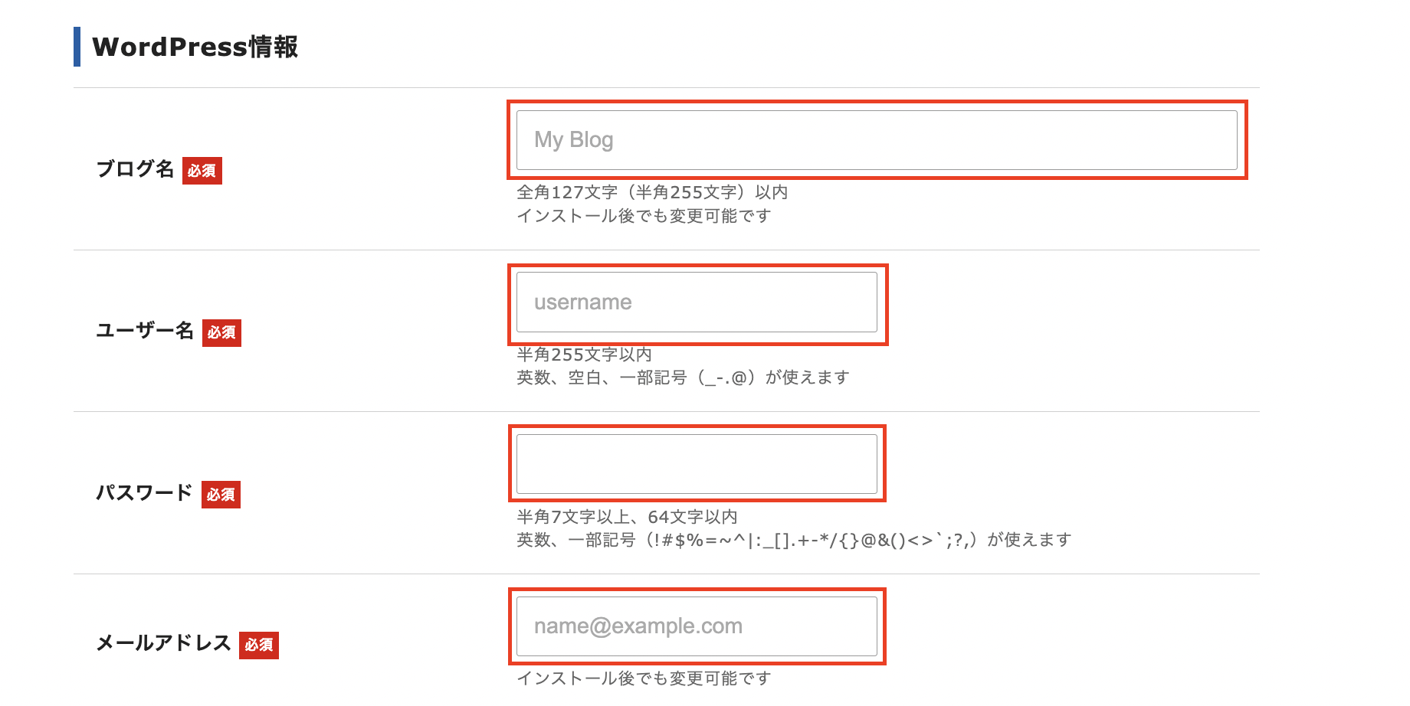Click the メールアドレス field showing name@example.com
Image resolution: width=1410 pixels, height=706 pixels.
(x=697, y=626)
